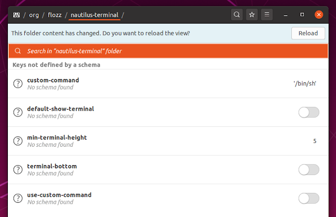
Task: Open the hamburger actions menu
Action: [x=267, y=15]
